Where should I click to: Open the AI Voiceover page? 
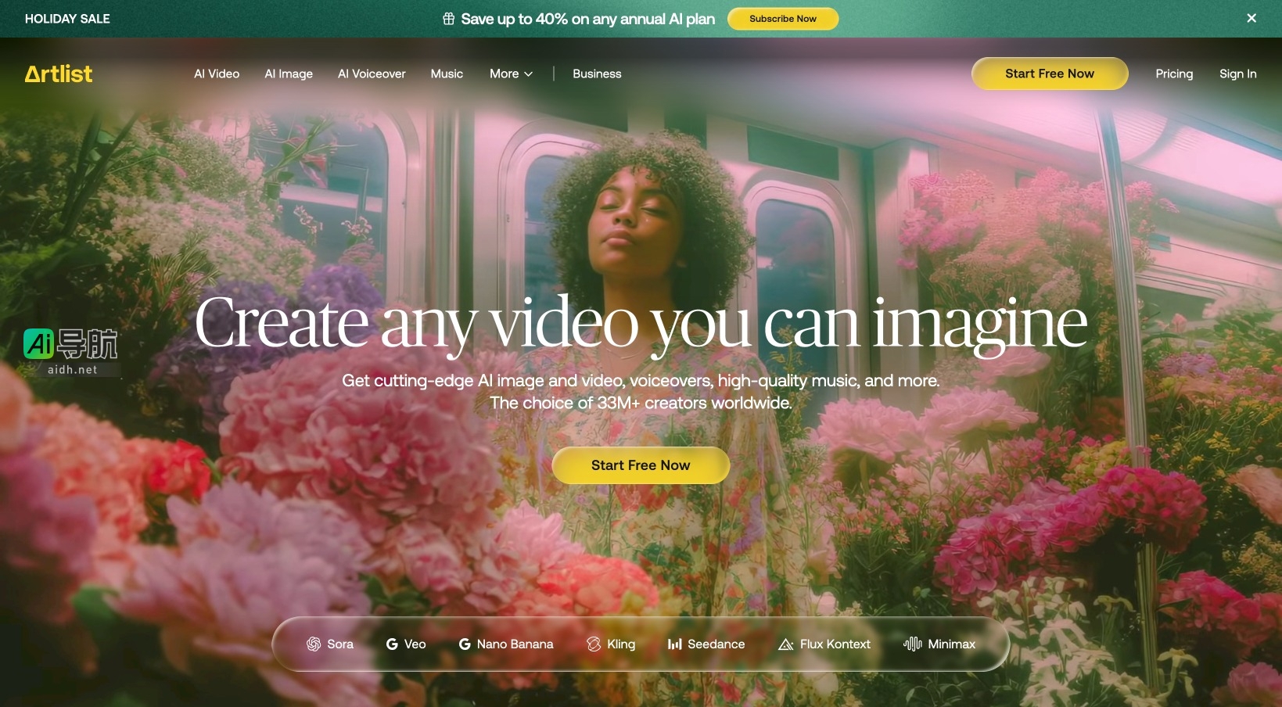click(372, 74)
